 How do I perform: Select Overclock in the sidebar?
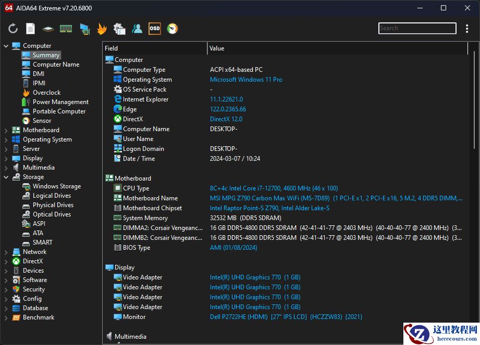[x=46, y=93]
